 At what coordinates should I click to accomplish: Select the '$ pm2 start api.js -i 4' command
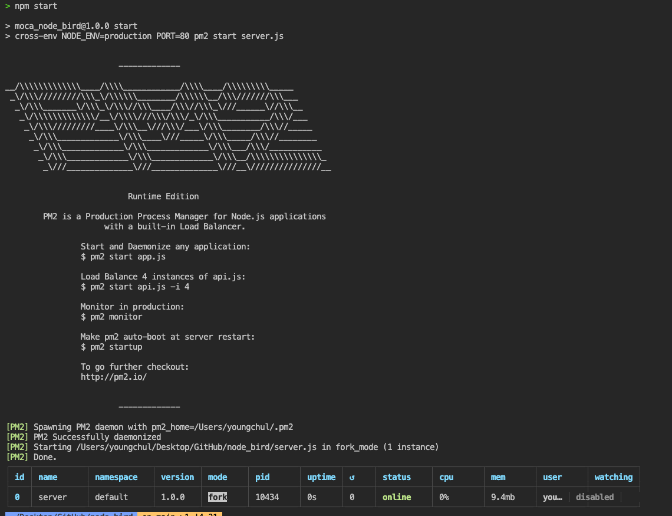pos(135,287)
